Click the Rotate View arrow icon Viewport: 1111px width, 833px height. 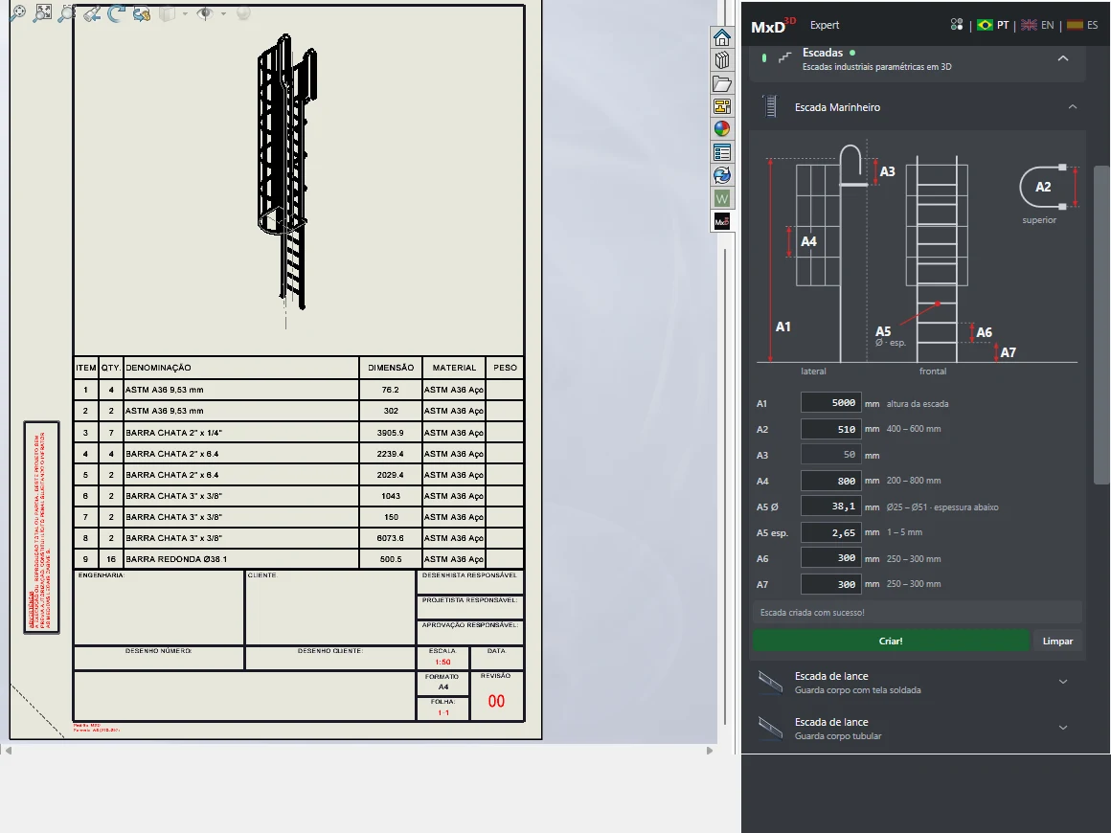pos(117,12)
